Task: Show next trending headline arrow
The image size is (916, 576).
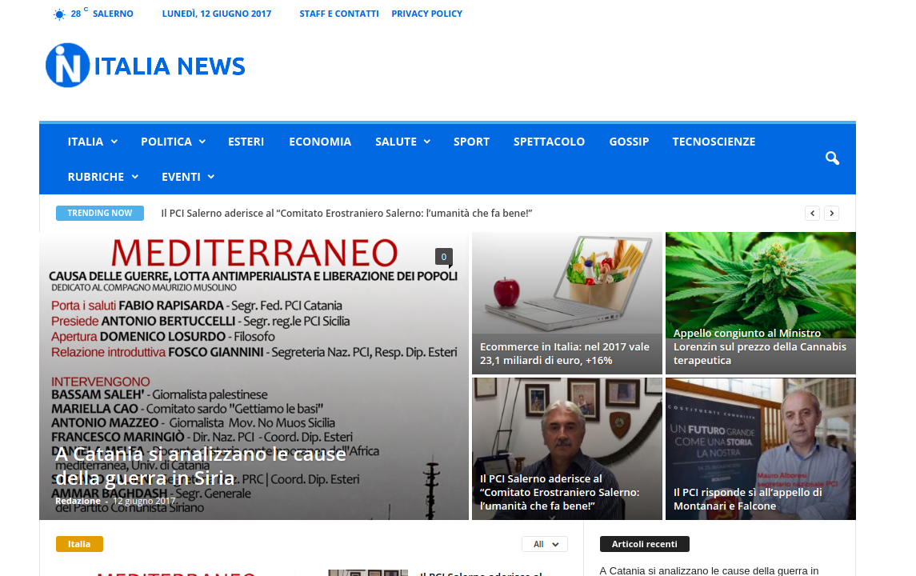Action: 832,214
